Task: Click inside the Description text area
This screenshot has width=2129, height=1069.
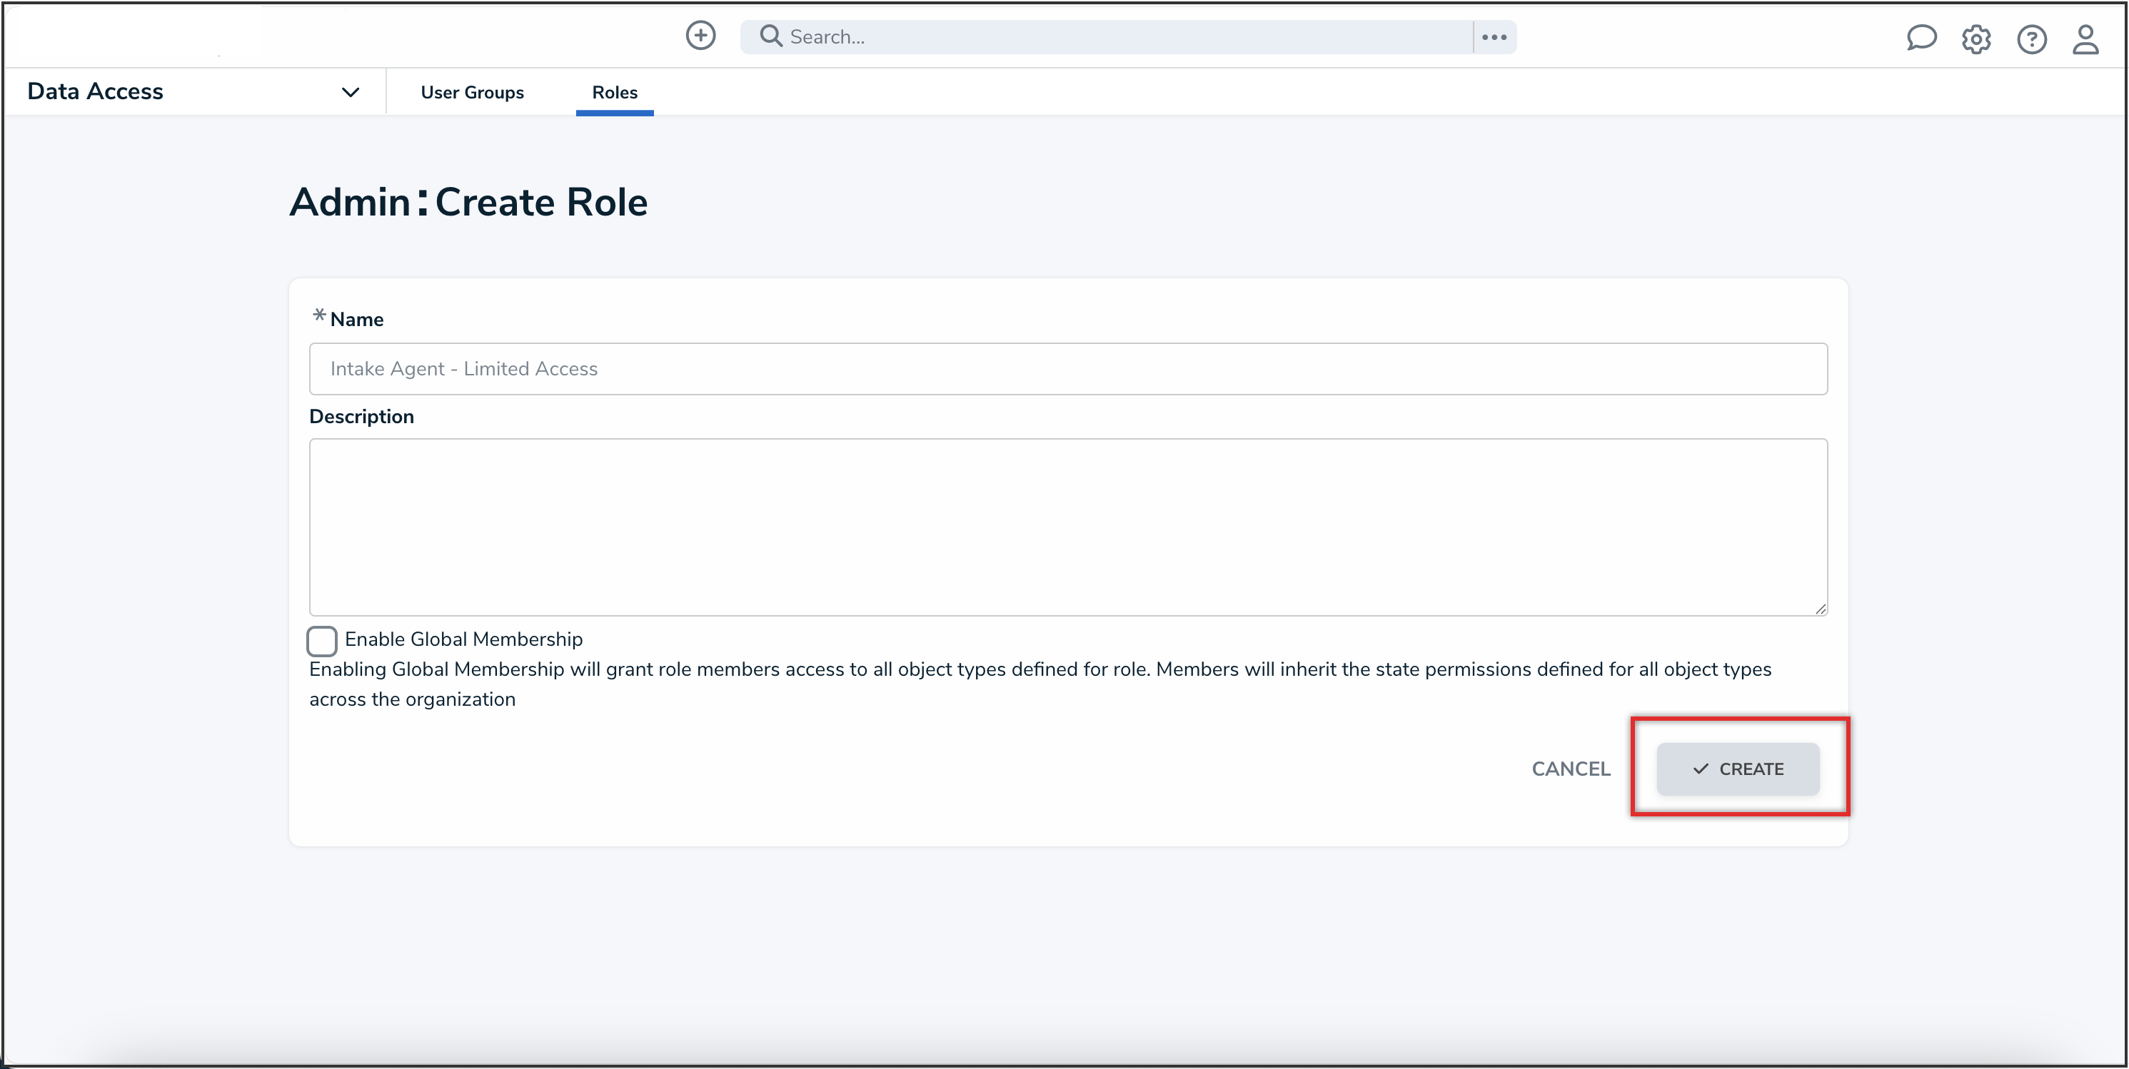Action: pyautogui.click(x=1067, y=526)
